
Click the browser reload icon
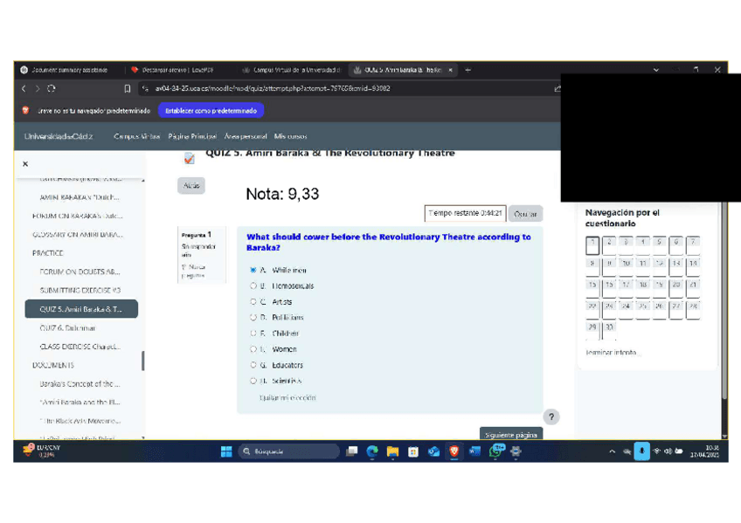(52, 88)
